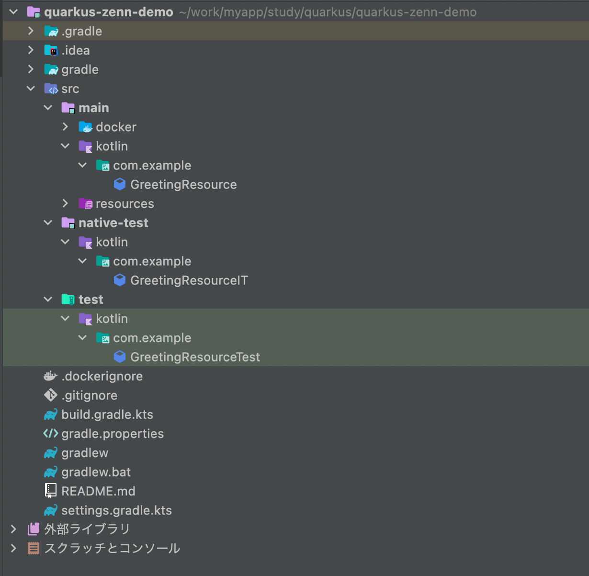Select the GreetingResourceTest file name
The image size is (589, 576).
click(x=195, y=357)
